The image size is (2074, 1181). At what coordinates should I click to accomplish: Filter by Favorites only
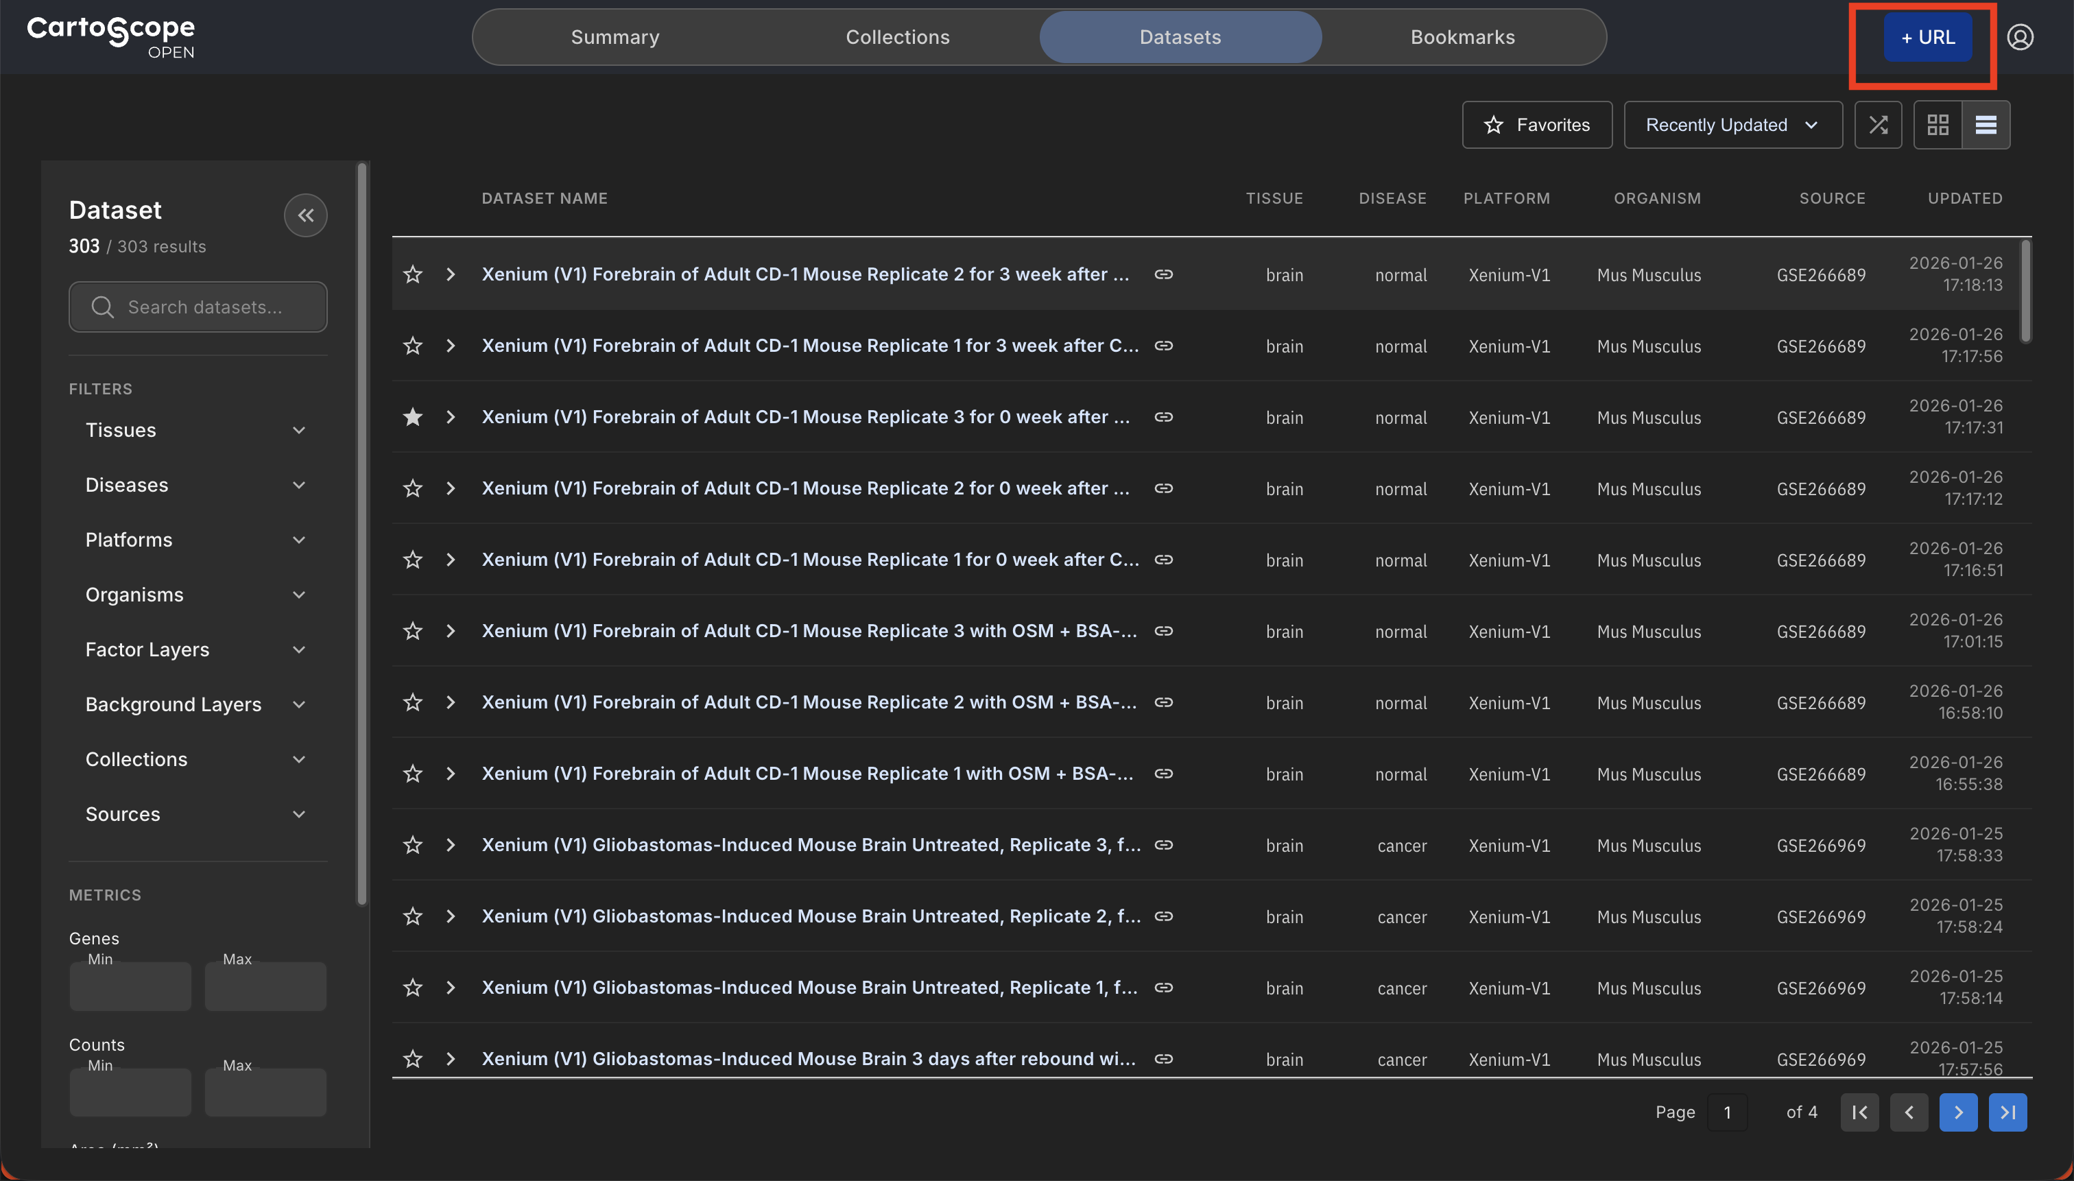(x=1536, y=124)
